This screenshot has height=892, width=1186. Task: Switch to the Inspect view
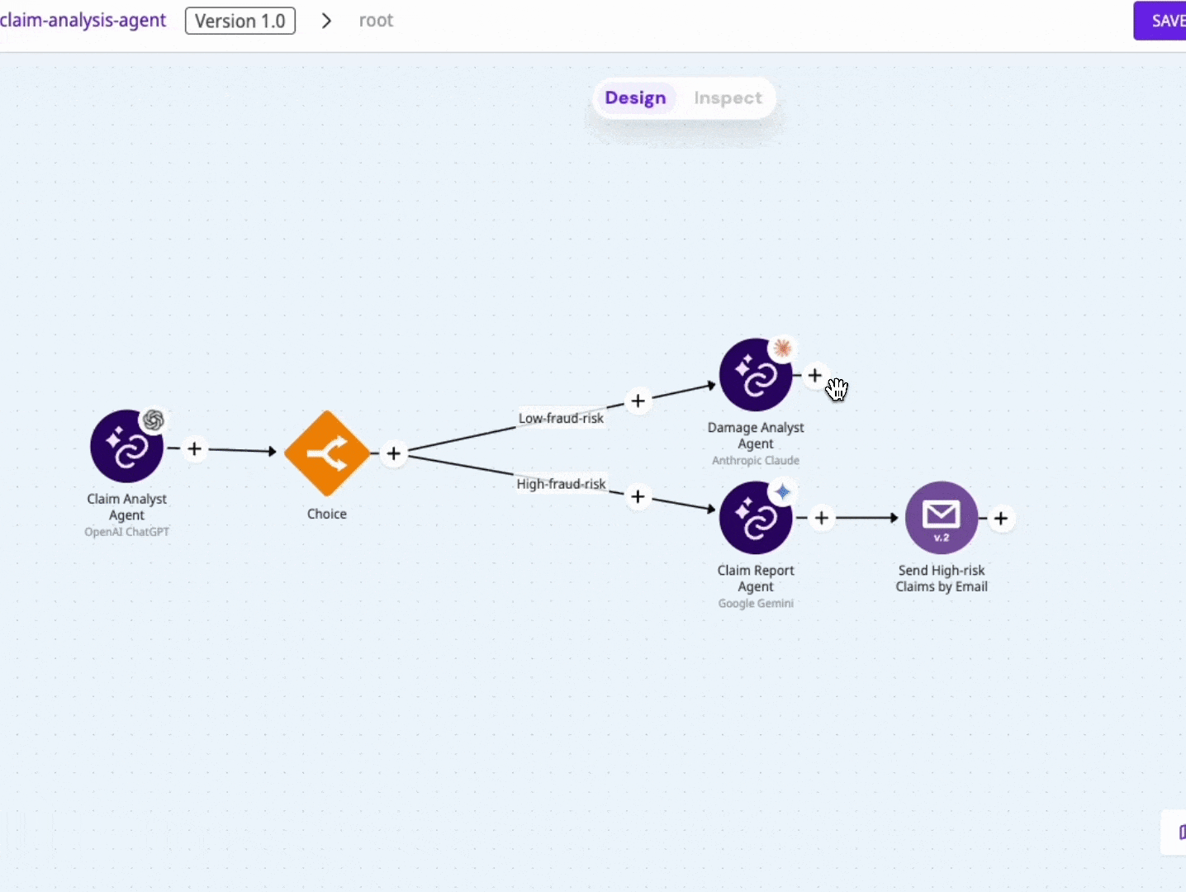coord(728,98)
